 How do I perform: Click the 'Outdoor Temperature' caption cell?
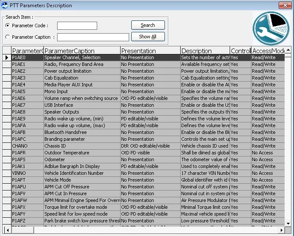82,153
